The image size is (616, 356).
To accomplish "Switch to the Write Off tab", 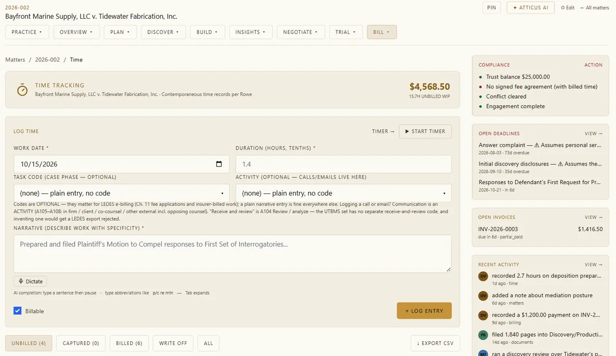I will 173,343.
